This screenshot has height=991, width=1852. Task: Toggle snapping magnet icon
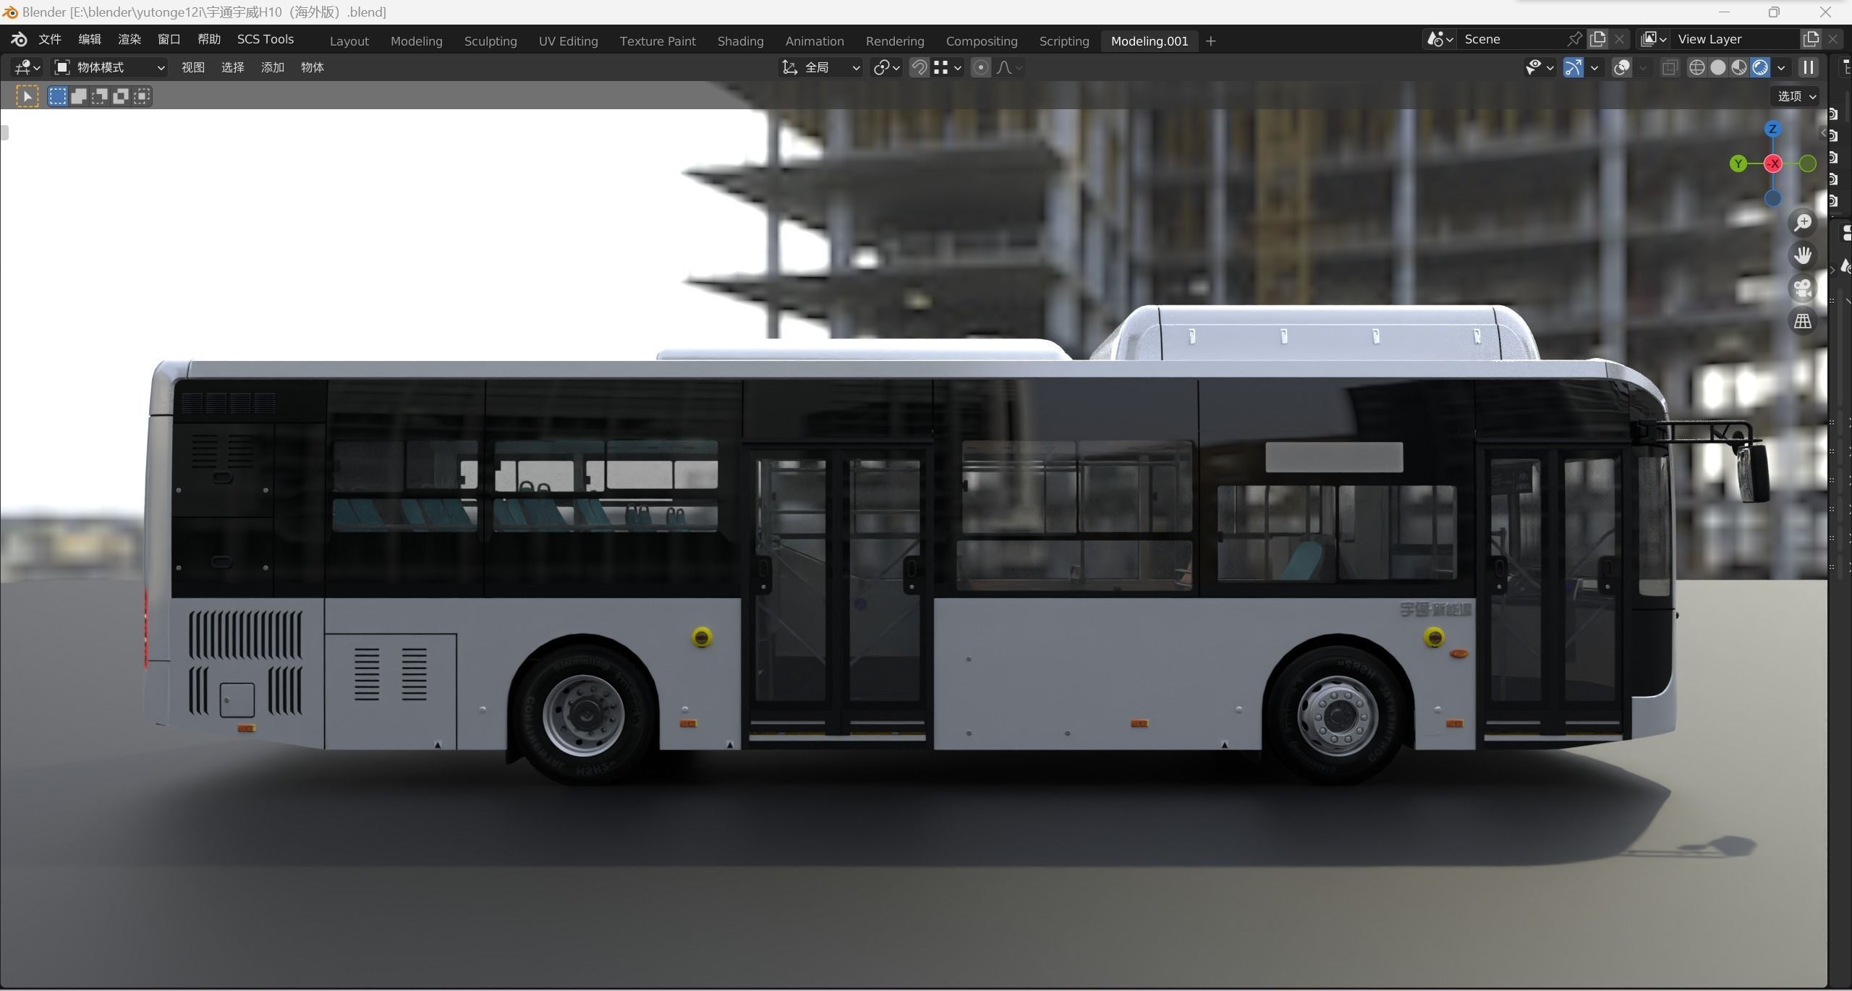pos(919,67)
